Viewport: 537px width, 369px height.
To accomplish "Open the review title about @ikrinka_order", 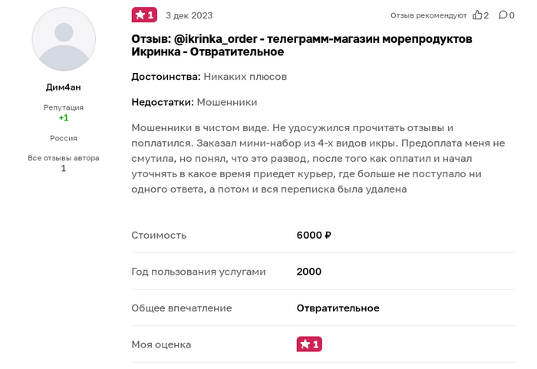I will (x=301, y=45).
